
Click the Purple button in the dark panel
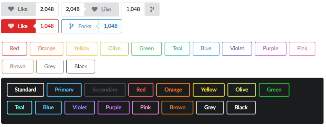[x=113, y=107]
